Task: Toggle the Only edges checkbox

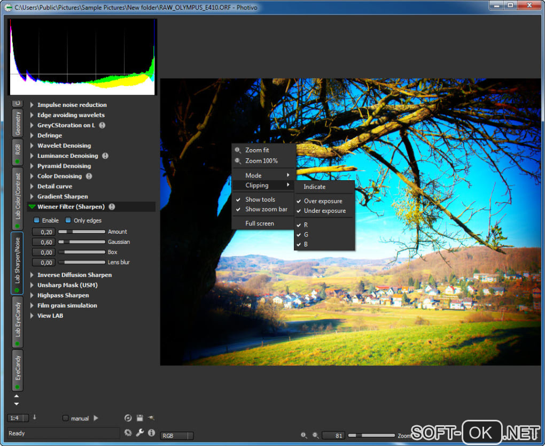Action: pos(68,220)
